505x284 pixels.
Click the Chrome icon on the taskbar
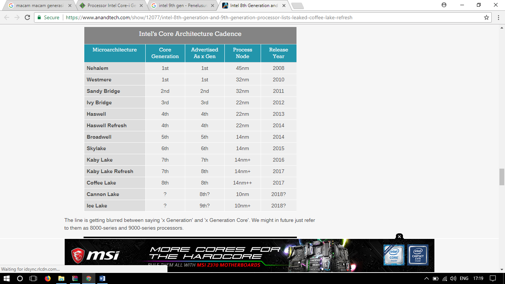tap(89, 278)
